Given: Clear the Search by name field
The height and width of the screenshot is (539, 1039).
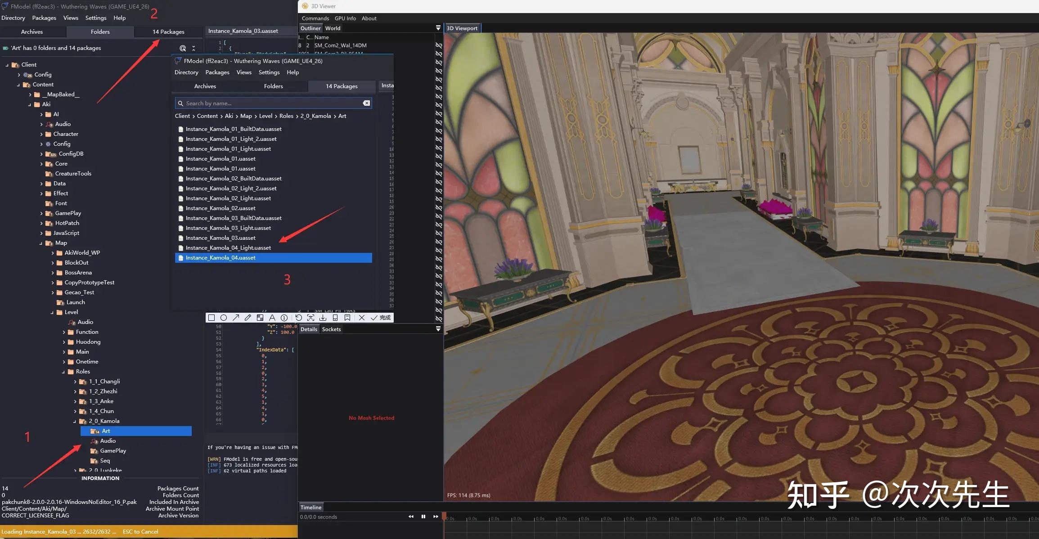Looking at the screenshot, I should (x=366, y=103).
